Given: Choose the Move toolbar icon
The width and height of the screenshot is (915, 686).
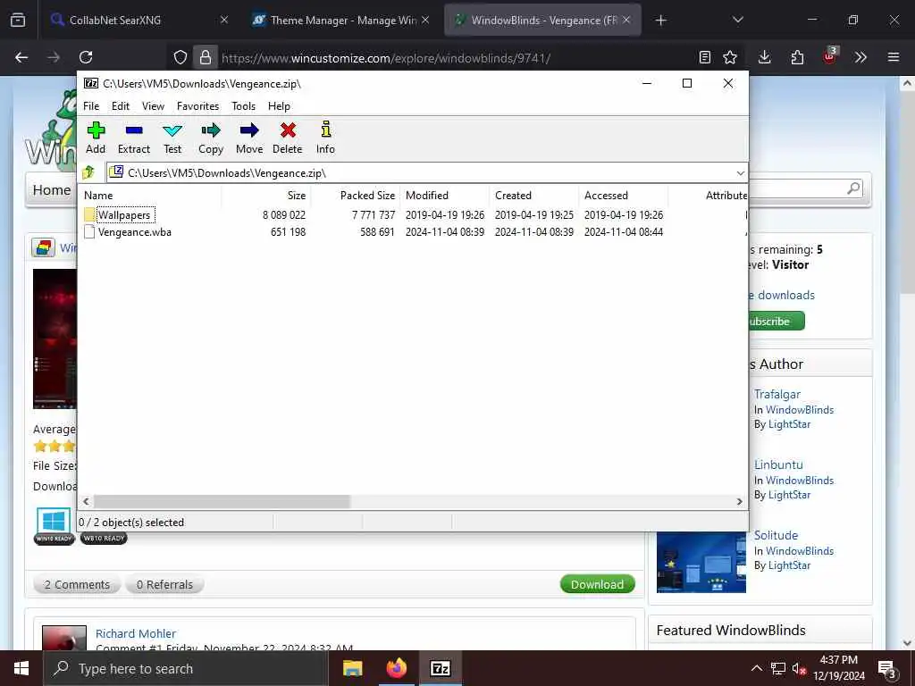Looking at the screenshot, I should pyautogui.click(x=249, y=138).
